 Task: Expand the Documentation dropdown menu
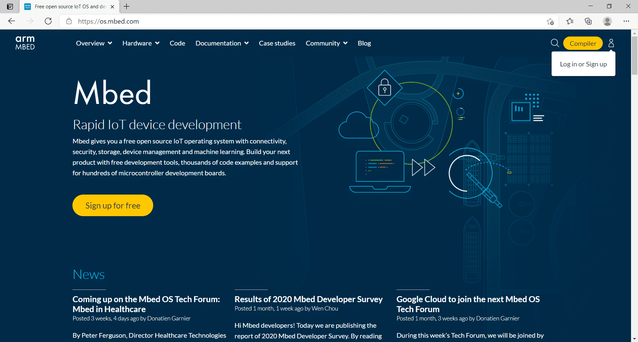[221, 43]
